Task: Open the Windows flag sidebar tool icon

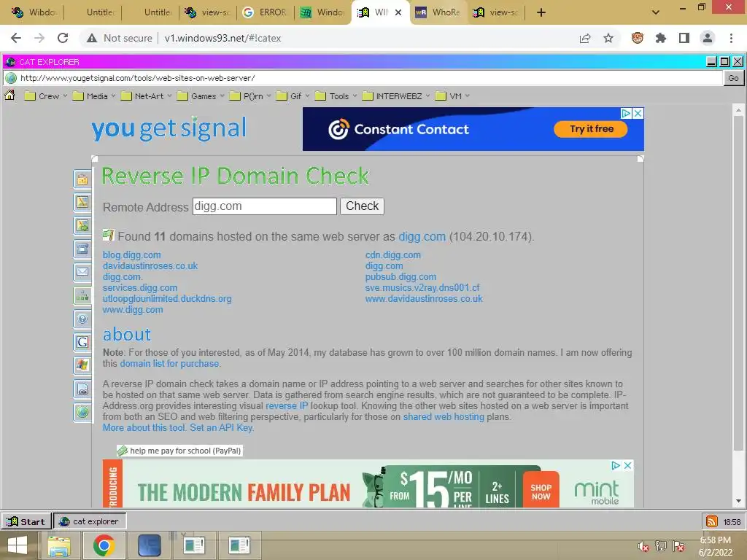Action: 82,365
